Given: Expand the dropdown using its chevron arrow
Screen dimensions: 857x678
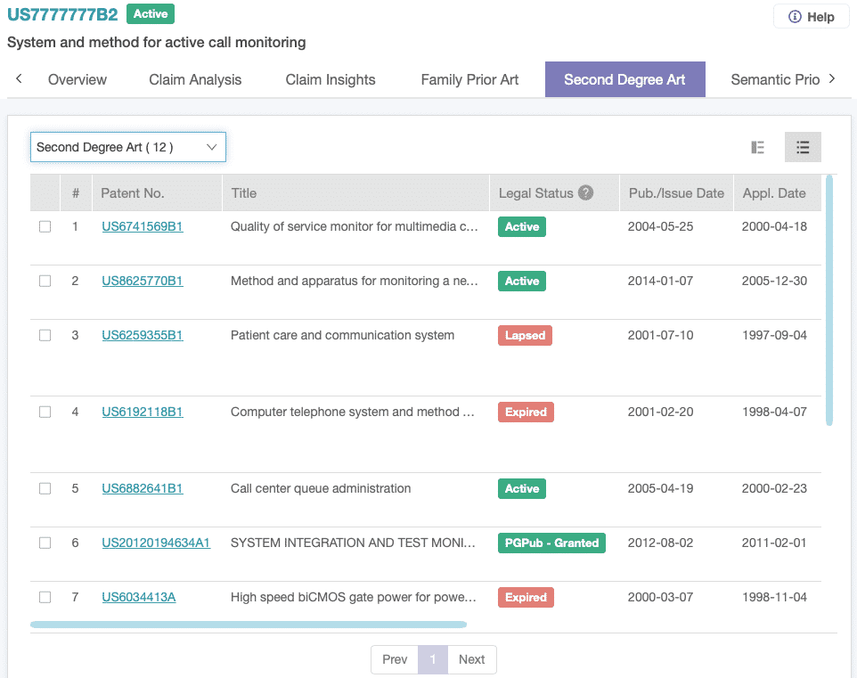Looking at the screenshot, I should pos(211,147).
